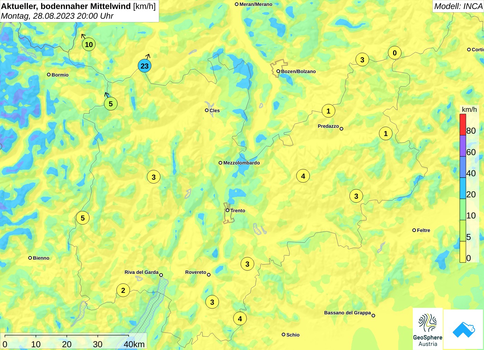Select the 4 marker east of Mezzolombardo
This screenshot has height=350, width=484.
click(303, 176)
